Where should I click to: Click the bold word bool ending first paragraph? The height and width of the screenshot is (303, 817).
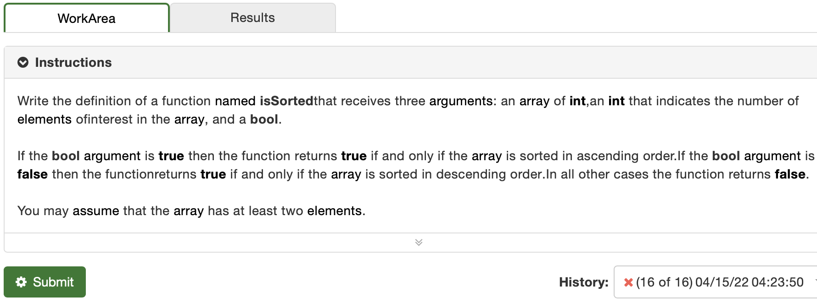[x=264, y=119]
